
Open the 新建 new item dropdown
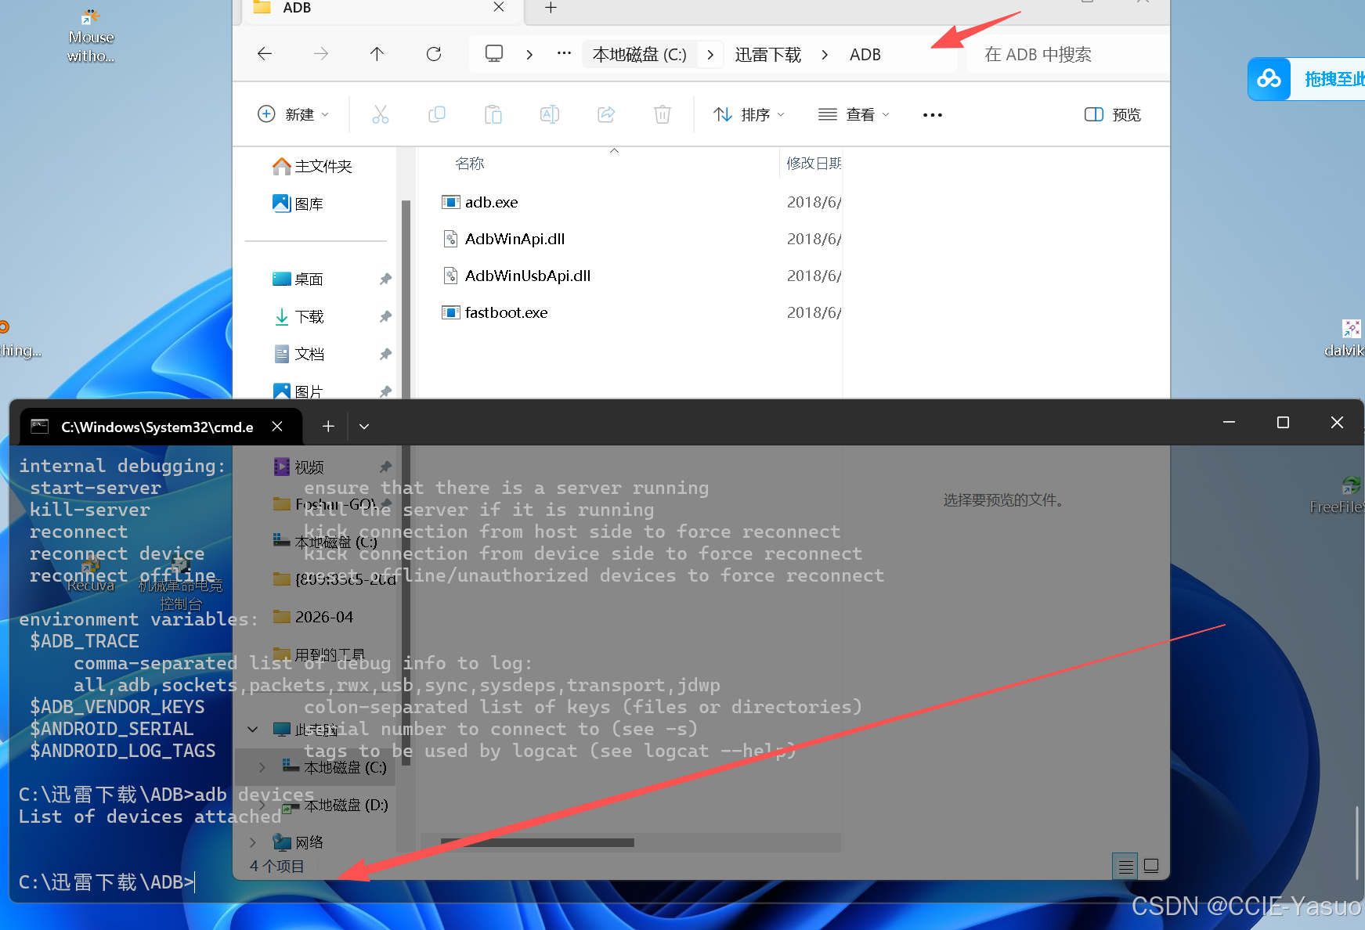pyautogui.click(x=294, y=114)
